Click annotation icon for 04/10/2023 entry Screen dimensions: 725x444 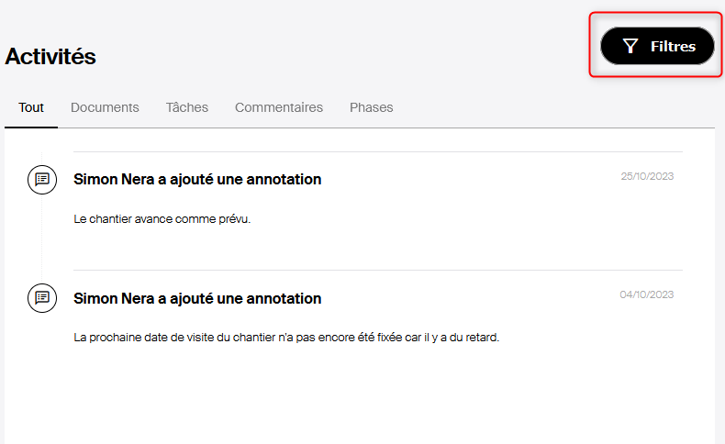tap(42, 298)
